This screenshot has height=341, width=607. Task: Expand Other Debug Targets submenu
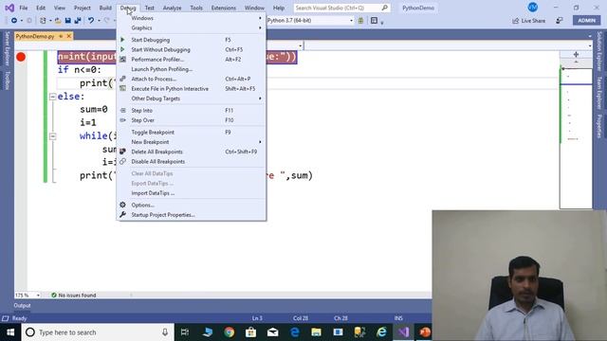tap(192, 99)
